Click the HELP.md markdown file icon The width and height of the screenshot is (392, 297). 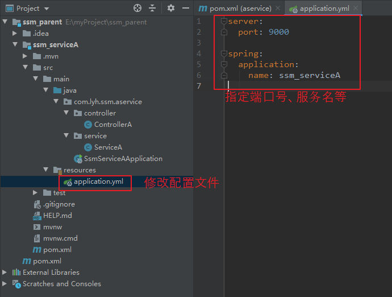(x=37, y=216)
